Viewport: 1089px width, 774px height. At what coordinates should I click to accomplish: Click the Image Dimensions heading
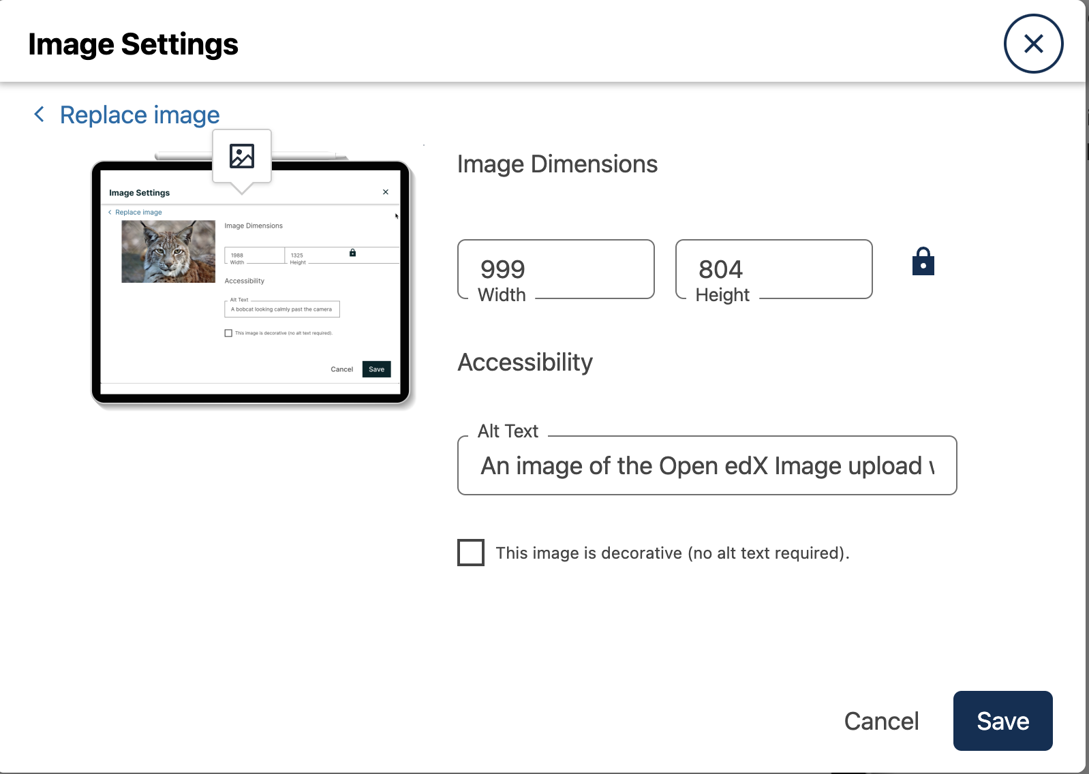(557, 164)
